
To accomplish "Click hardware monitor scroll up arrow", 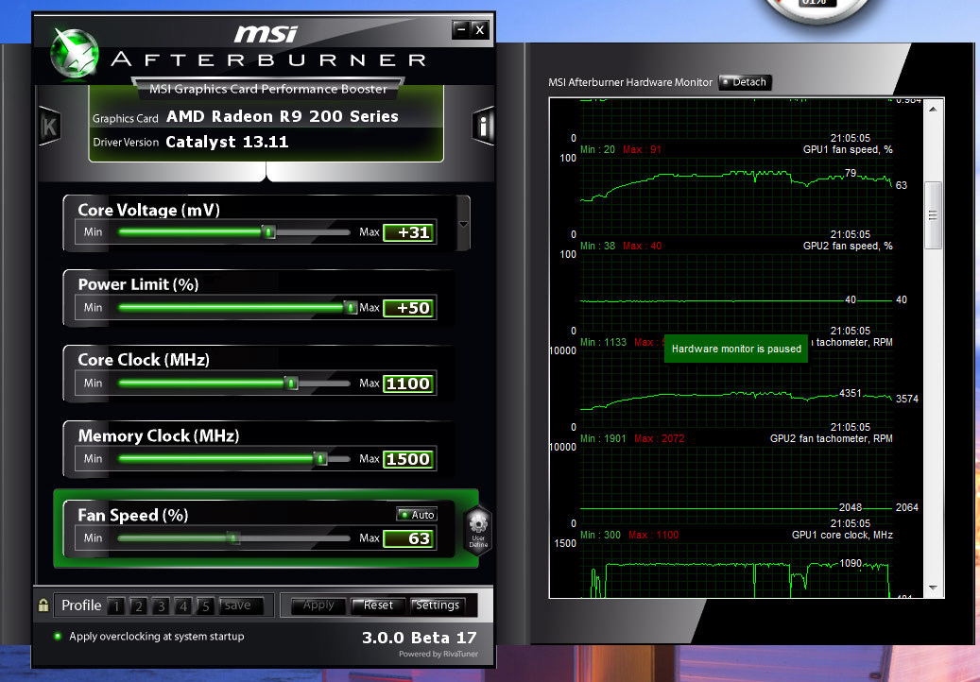I will [x=933, y=110].
